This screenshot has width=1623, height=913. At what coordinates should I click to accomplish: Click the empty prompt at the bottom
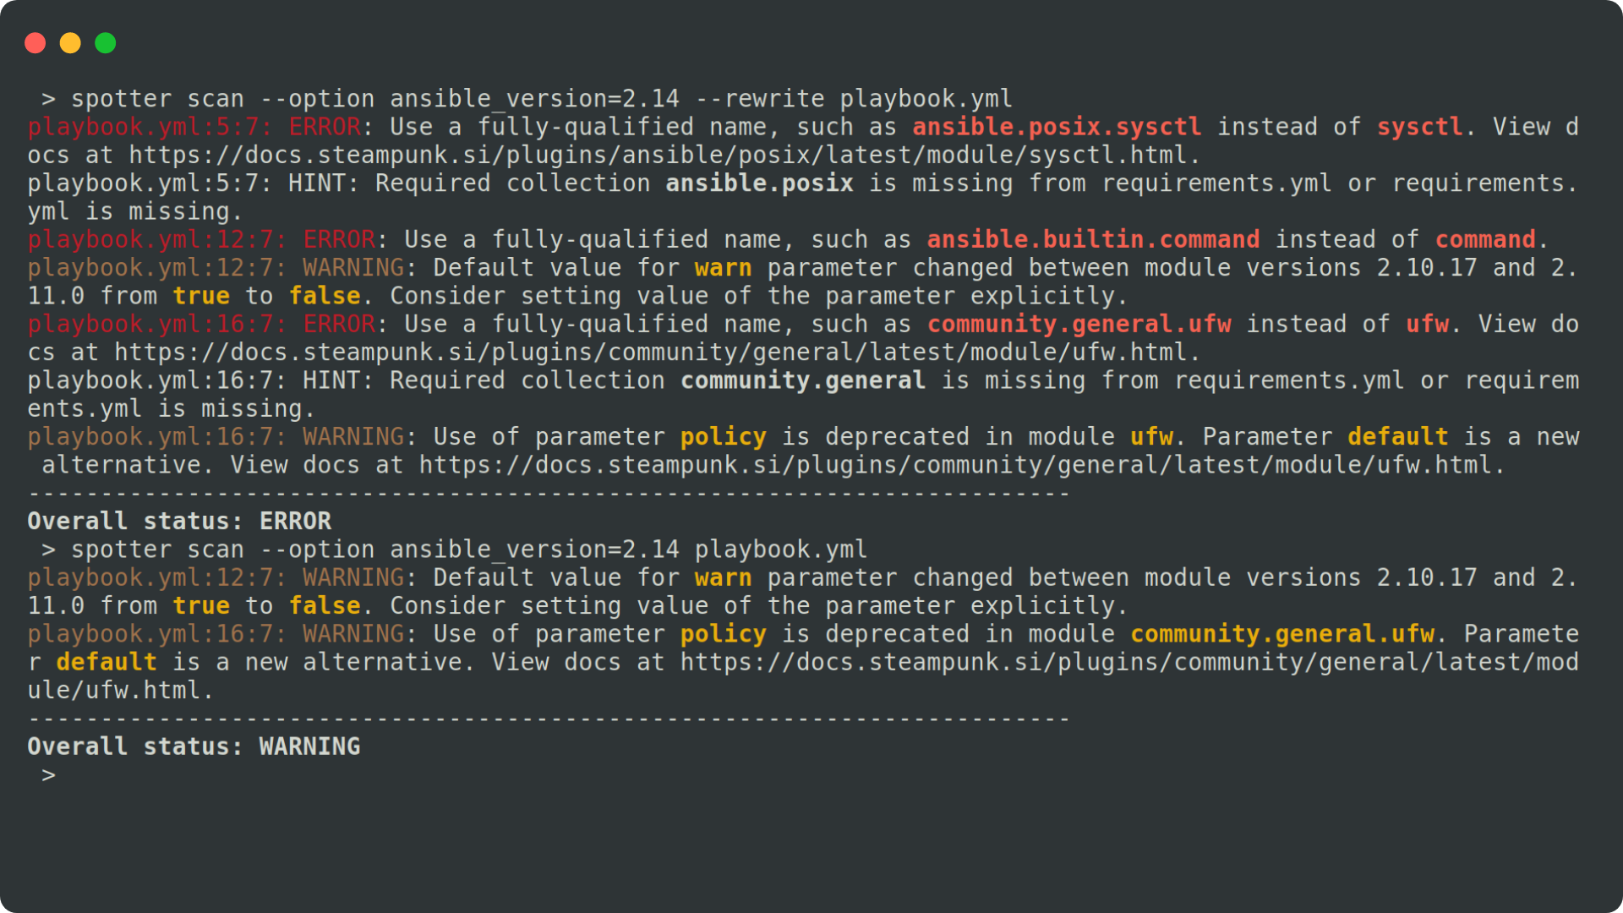coord(49,775)
